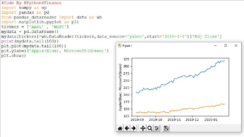Minimize the Figure 1 window
The image size is (244, 137).
click(x=215, y=45)
